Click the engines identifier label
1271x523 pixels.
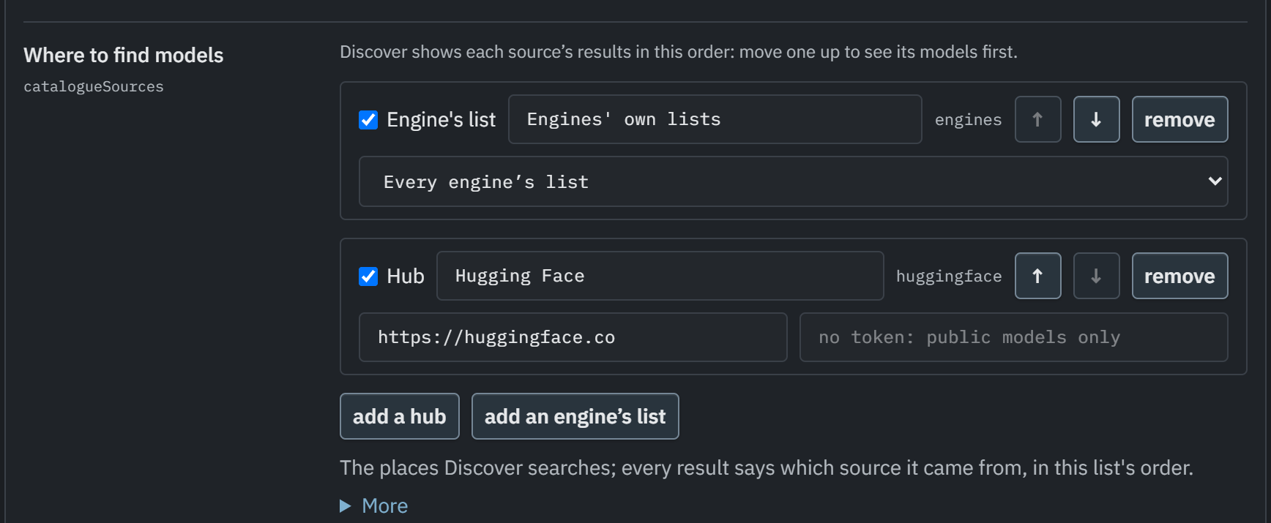(x=968, y=119)
